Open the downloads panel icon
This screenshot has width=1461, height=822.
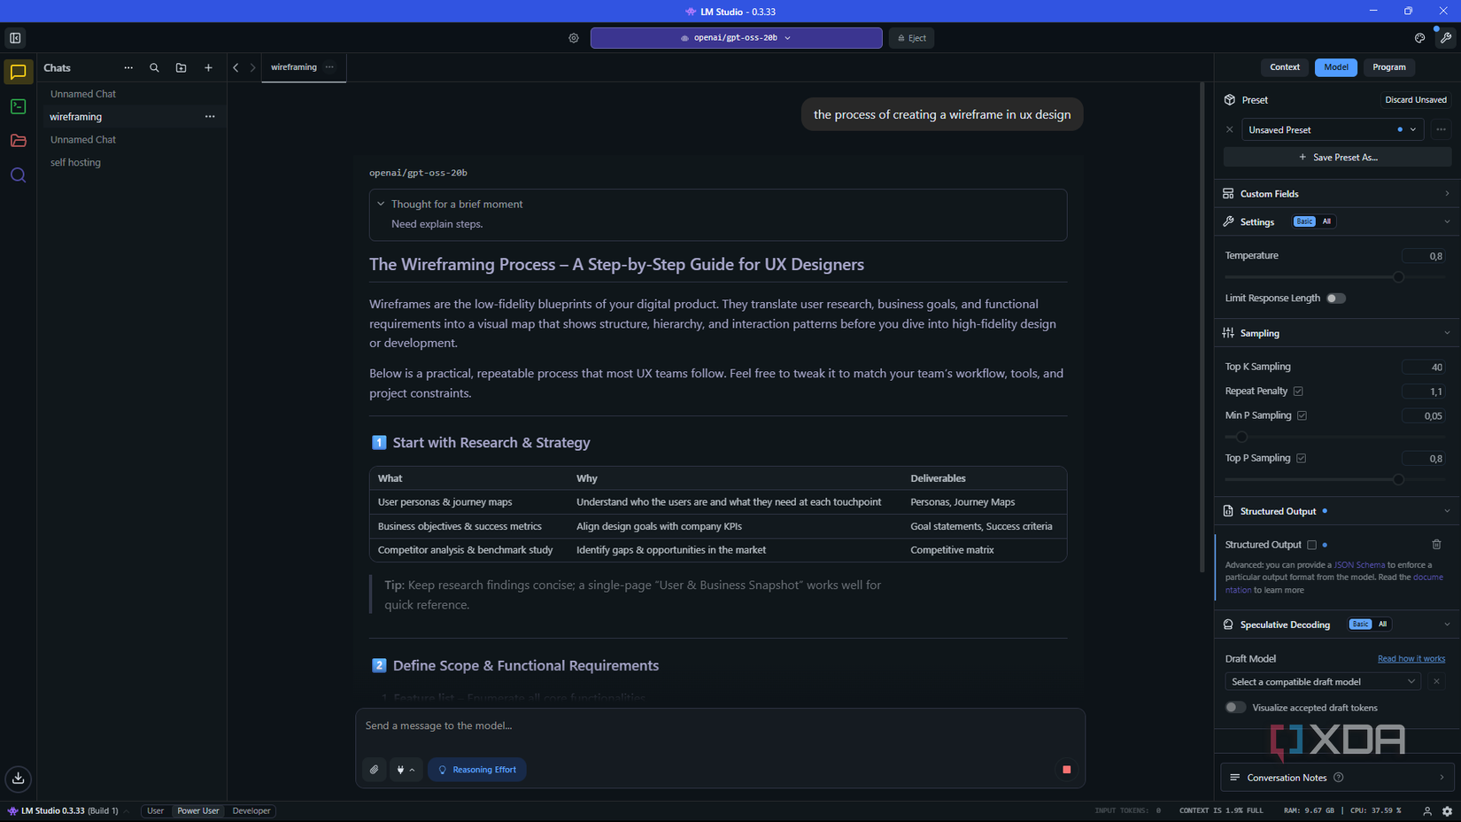coord(18,779)
